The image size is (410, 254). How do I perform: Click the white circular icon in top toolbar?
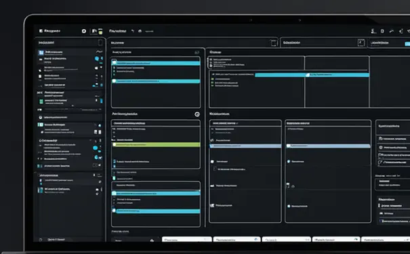pos(84,31)
